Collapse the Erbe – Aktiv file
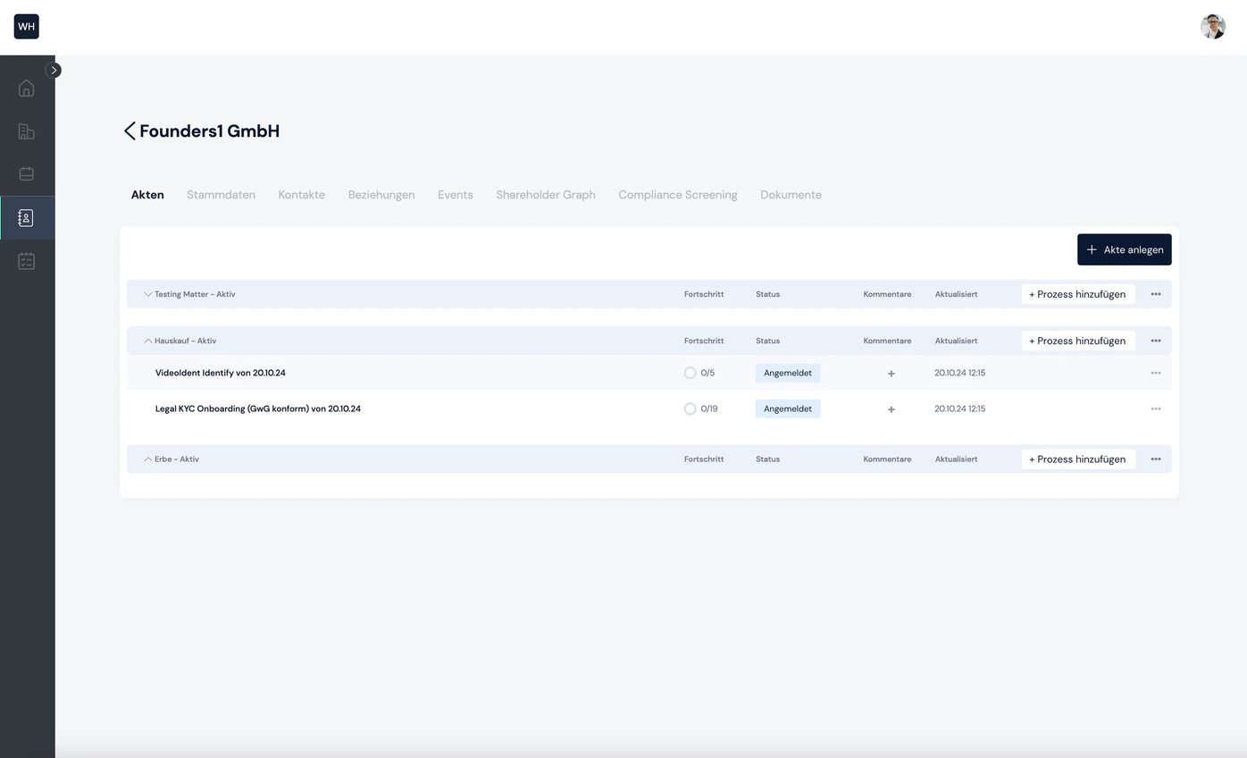 148,459
